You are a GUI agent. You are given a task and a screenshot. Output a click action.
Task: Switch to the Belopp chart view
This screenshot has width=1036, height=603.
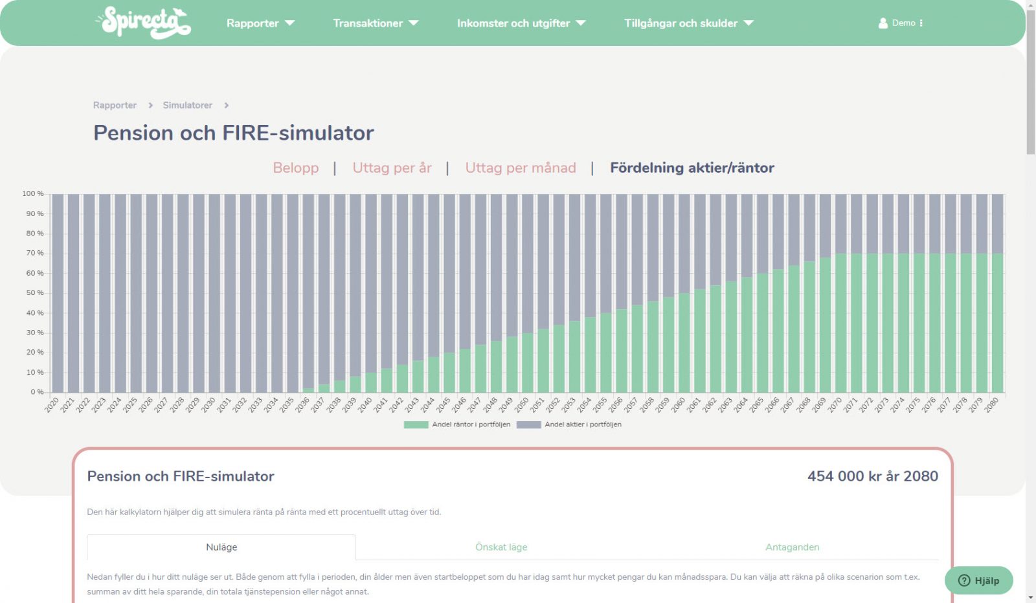pyautogui.click(x=295, y=168)
